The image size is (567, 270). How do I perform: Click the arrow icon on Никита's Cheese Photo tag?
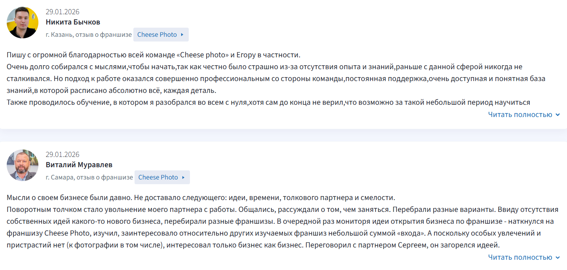(182, 35)
